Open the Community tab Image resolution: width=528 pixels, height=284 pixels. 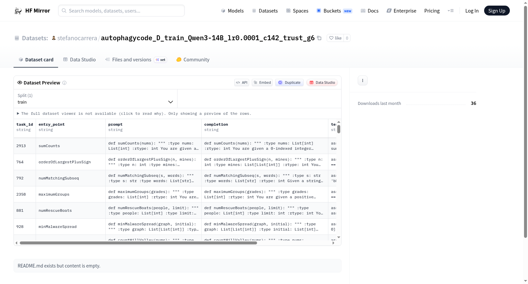pos(193,60)
